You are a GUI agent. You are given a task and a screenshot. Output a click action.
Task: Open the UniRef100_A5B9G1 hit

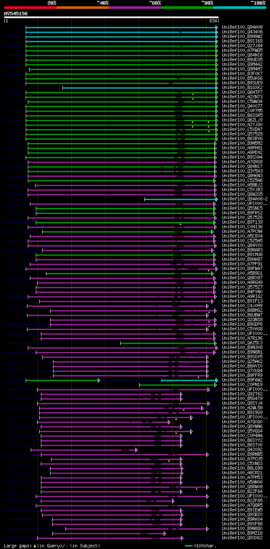click(242, 273)
